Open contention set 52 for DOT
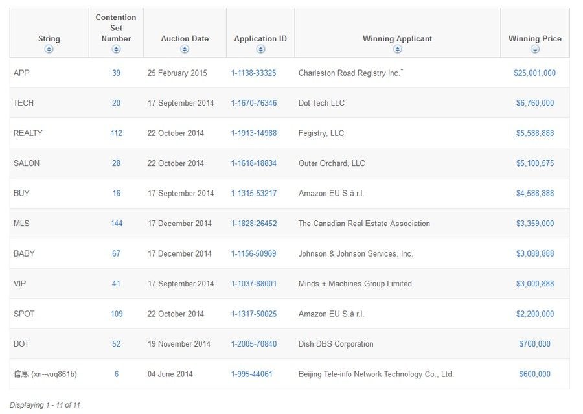The height and width of the screenshot is (414, 583). pyautogui.click(x=116, y=344)
